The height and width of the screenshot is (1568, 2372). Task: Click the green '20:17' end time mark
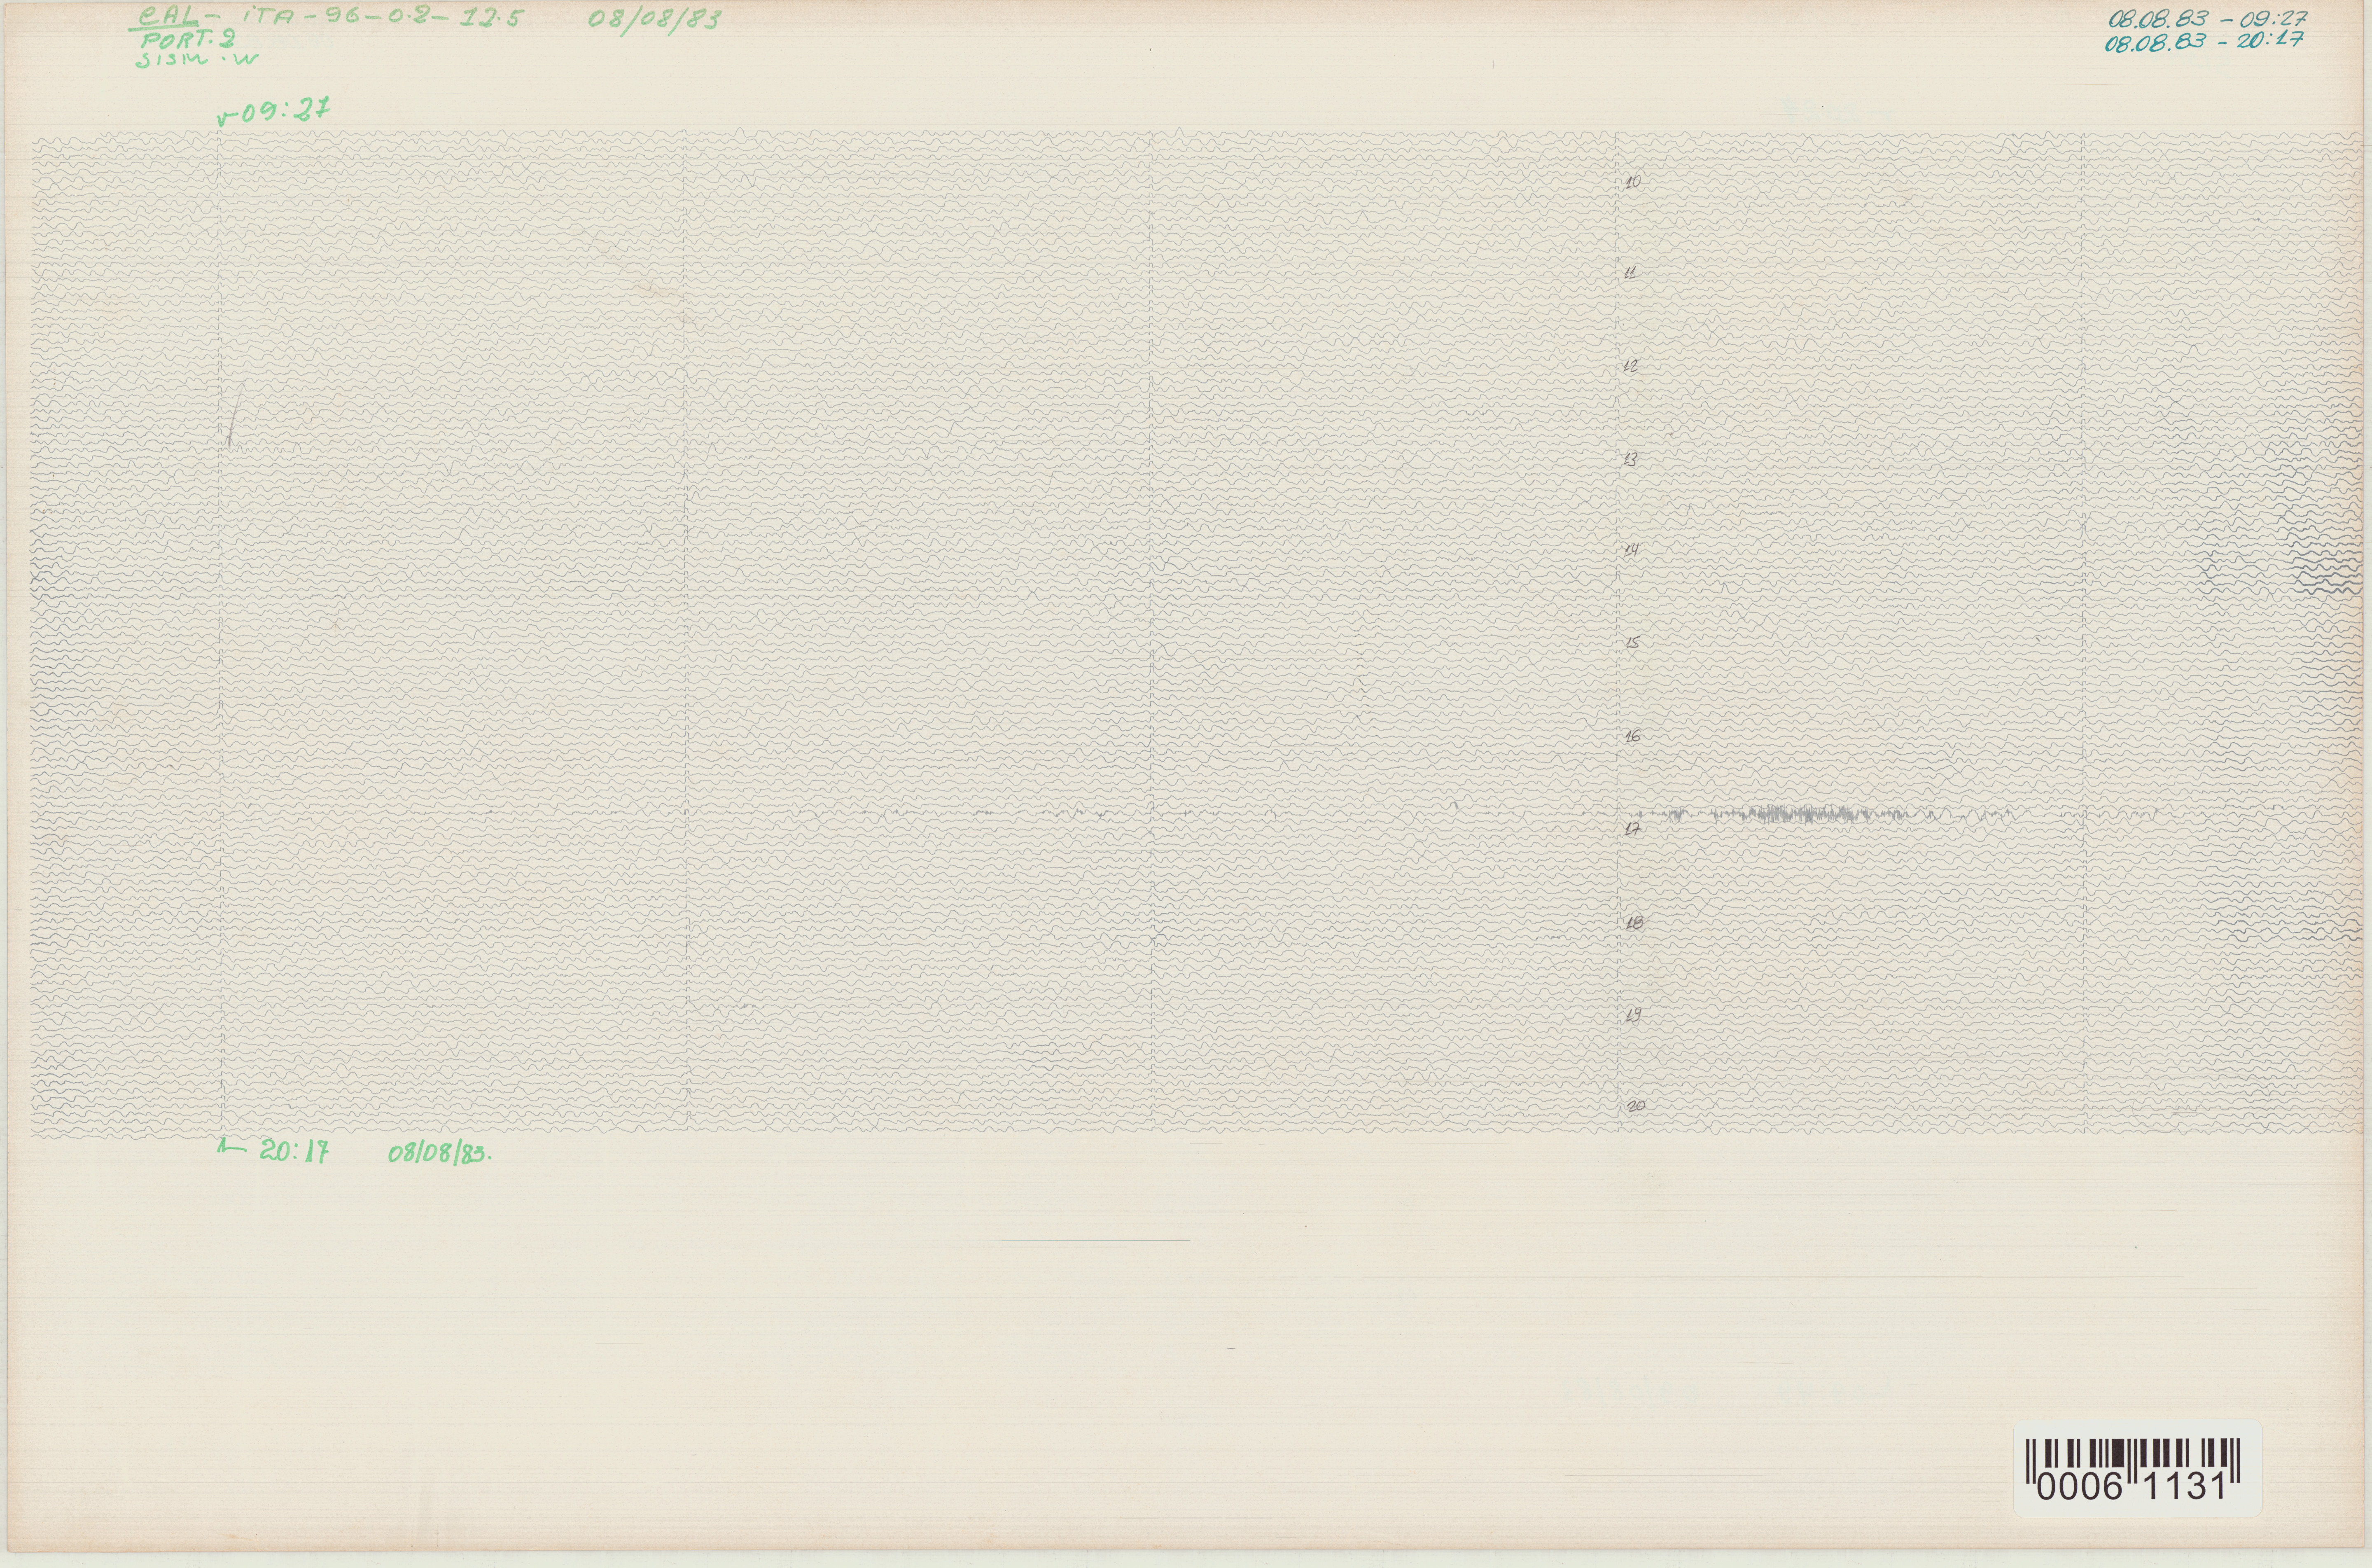(x=274, y=1151)
